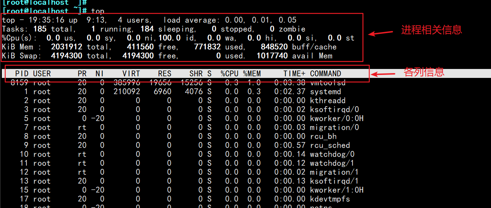Screen dimensions: 491x208
Task: Select the kthreadd process name
Action: pyautogui.click(x=328, y=101)
